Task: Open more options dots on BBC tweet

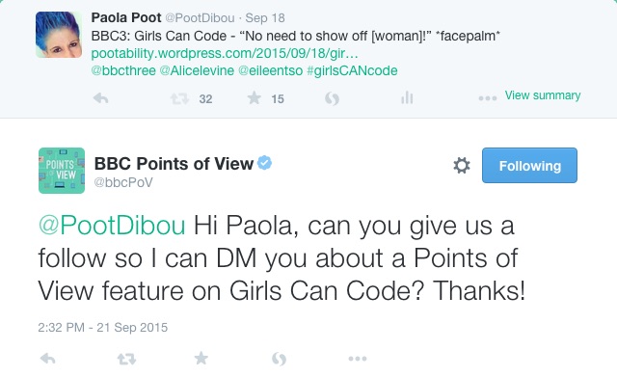Action: point(358,359)
